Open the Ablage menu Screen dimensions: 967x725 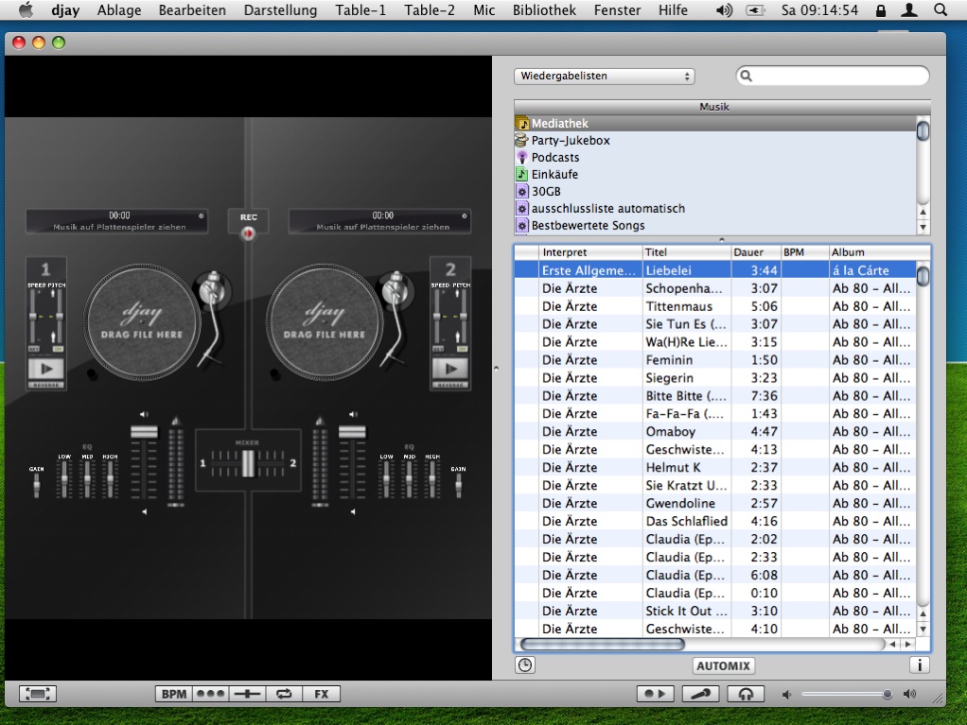(x=119, y=9)
